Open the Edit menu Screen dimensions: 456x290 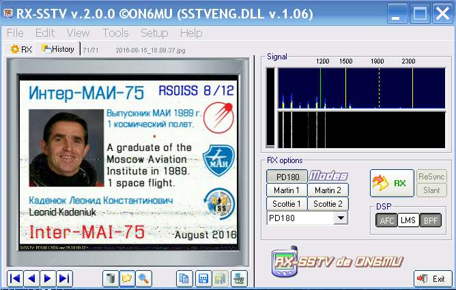pos(45,33)
